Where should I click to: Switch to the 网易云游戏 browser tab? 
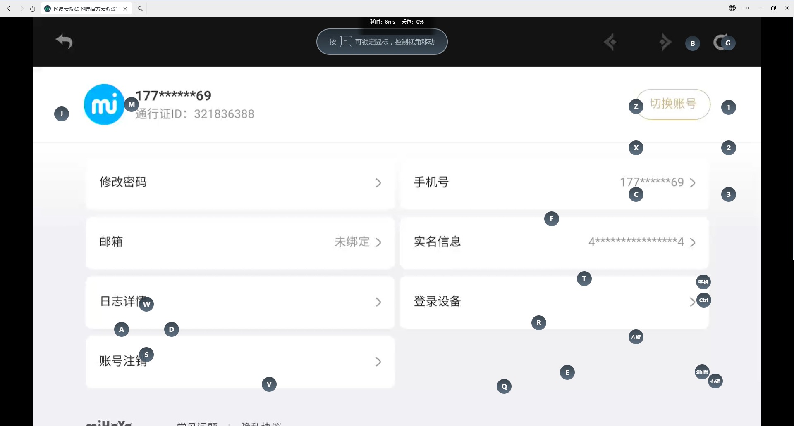pos(83,9)
